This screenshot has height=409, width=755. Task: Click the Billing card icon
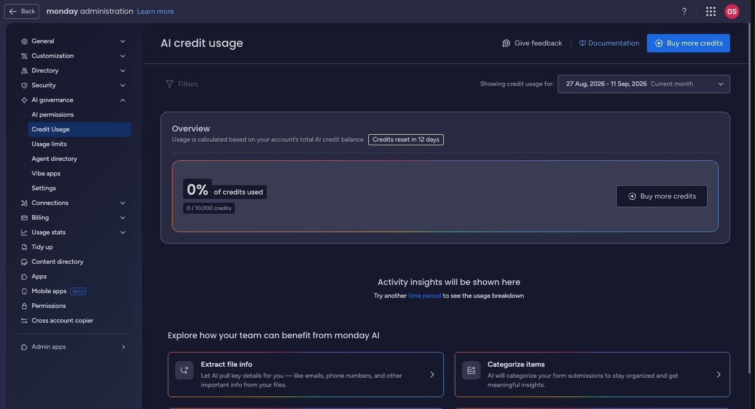coord(24,218)
